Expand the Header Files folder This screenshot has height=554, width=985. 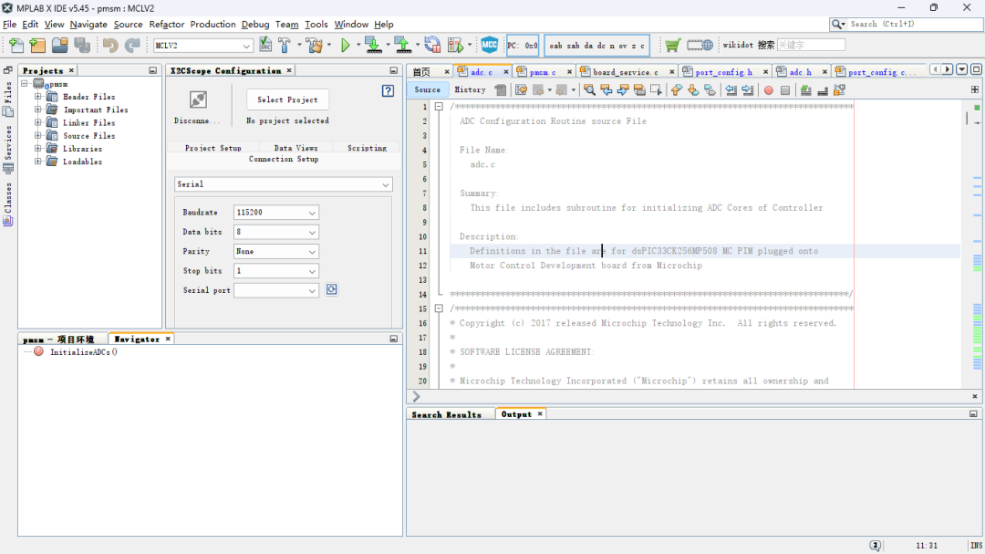pos(37,97)
